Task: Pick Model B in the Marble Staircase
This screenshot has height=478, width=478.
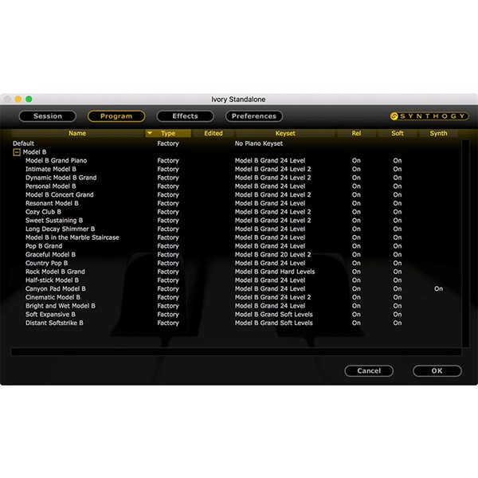Action: coord(72,237)
